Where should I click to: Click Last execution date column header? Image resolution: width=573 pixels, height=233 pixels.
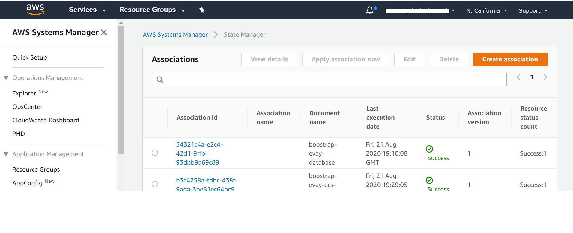[x=380, y=118]
